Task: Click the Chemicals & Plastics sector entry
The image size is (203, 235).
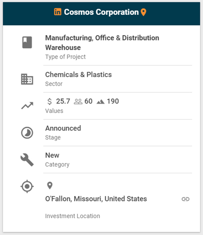Action: click(78, 75)
